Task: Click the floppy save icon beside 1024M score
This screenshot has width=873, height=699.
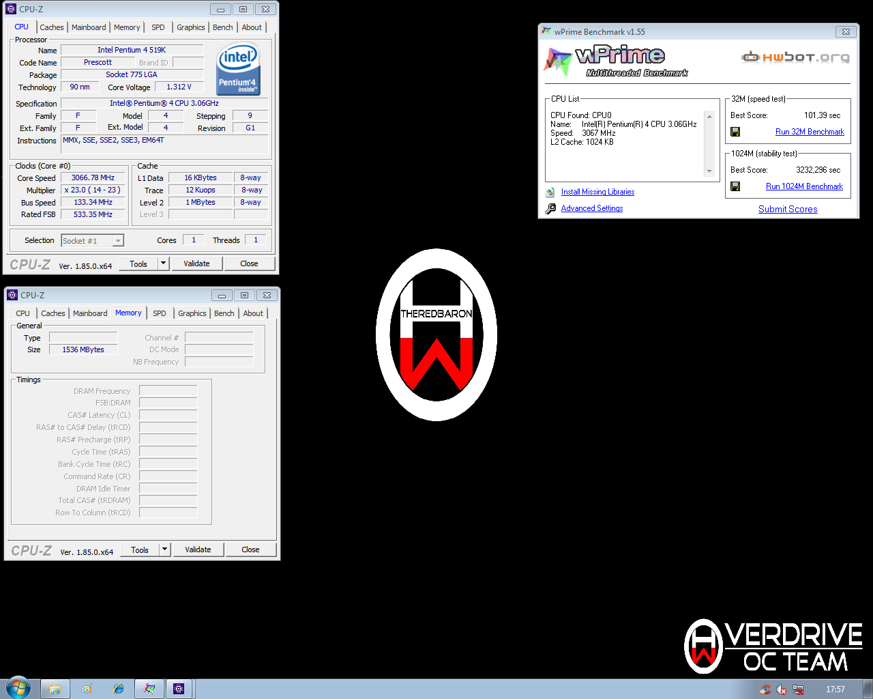Action: coord(735,186)
